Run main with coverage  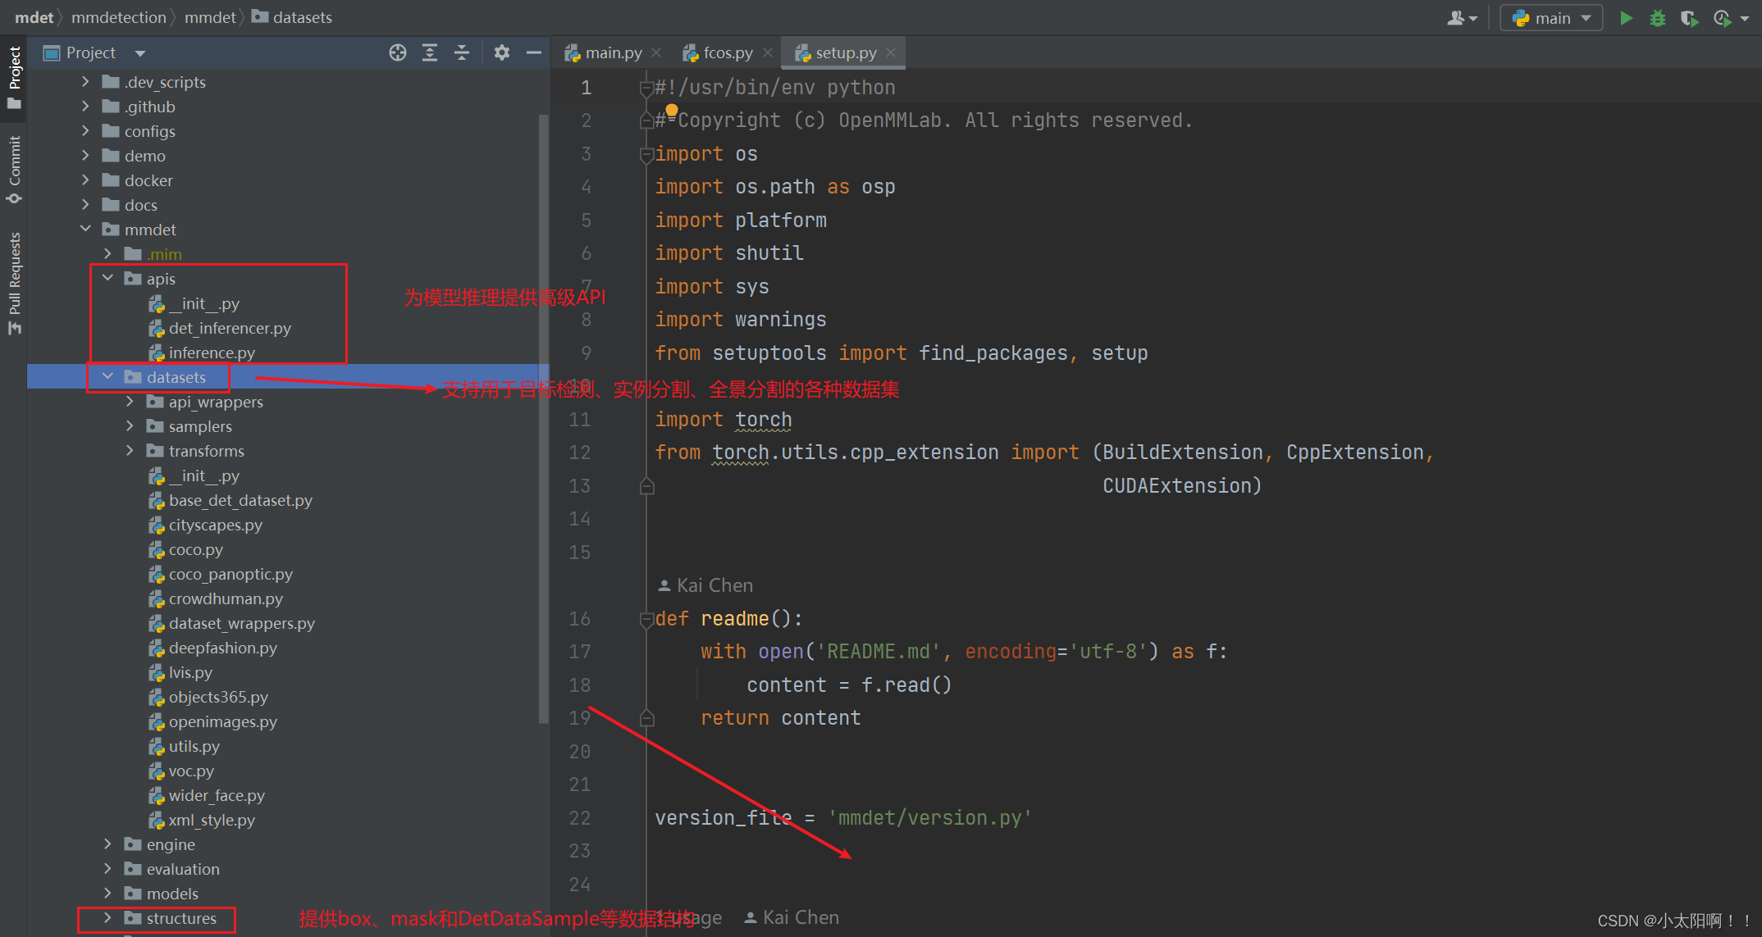(x=1688, y=18)
